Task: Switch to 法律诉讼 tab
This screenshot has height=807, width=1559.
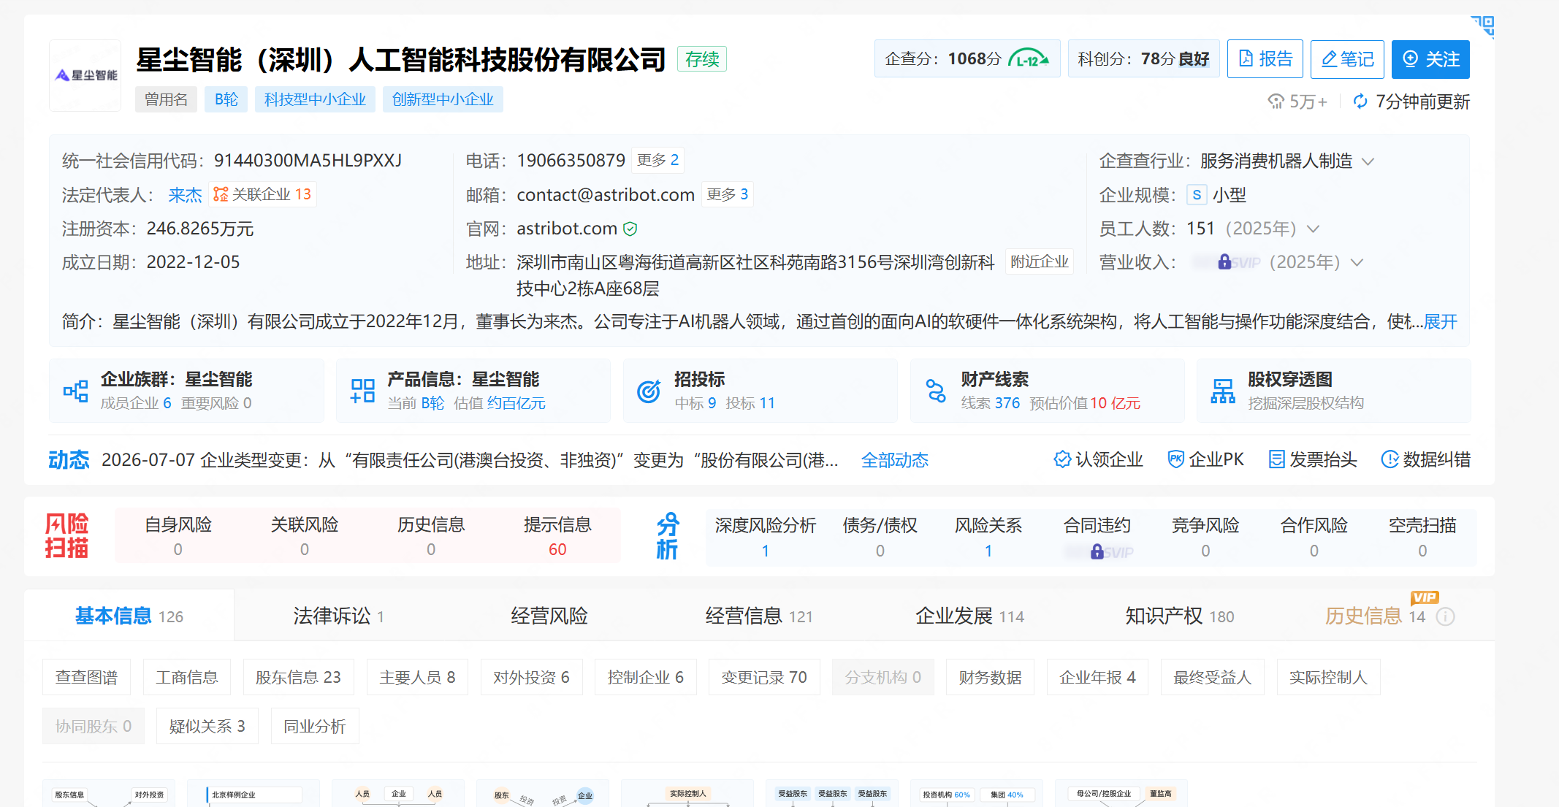Action: coord(339,616)
